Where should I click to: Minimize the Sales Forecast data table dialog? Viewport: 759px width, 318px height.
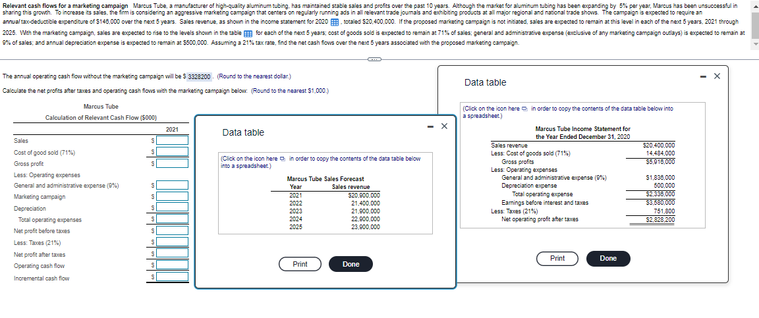pos(430,127)
